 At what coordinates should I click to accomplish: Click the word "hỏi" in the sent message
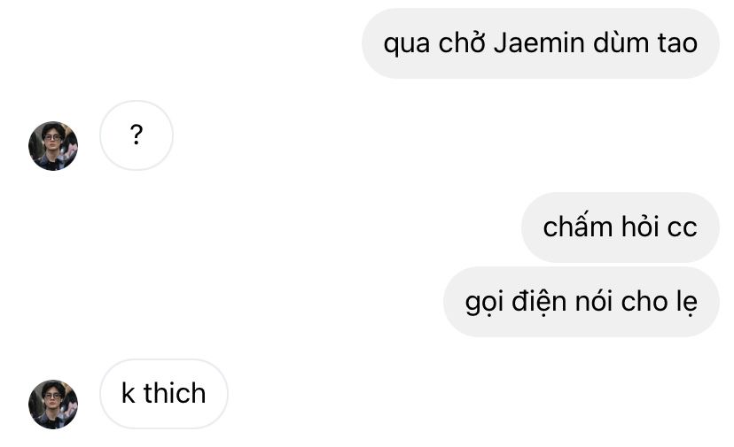pyautogui.click(x=638, y=227)
